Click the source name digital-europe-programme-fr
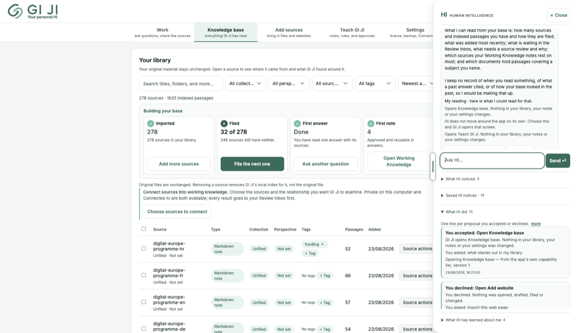 tap(169, 273)
